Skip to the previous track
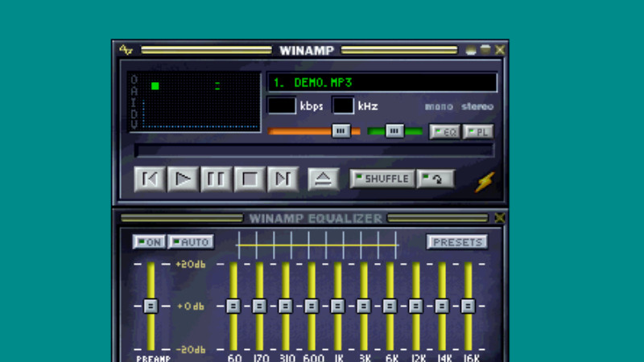Screen dimensions: 644x362 [150, 179]
